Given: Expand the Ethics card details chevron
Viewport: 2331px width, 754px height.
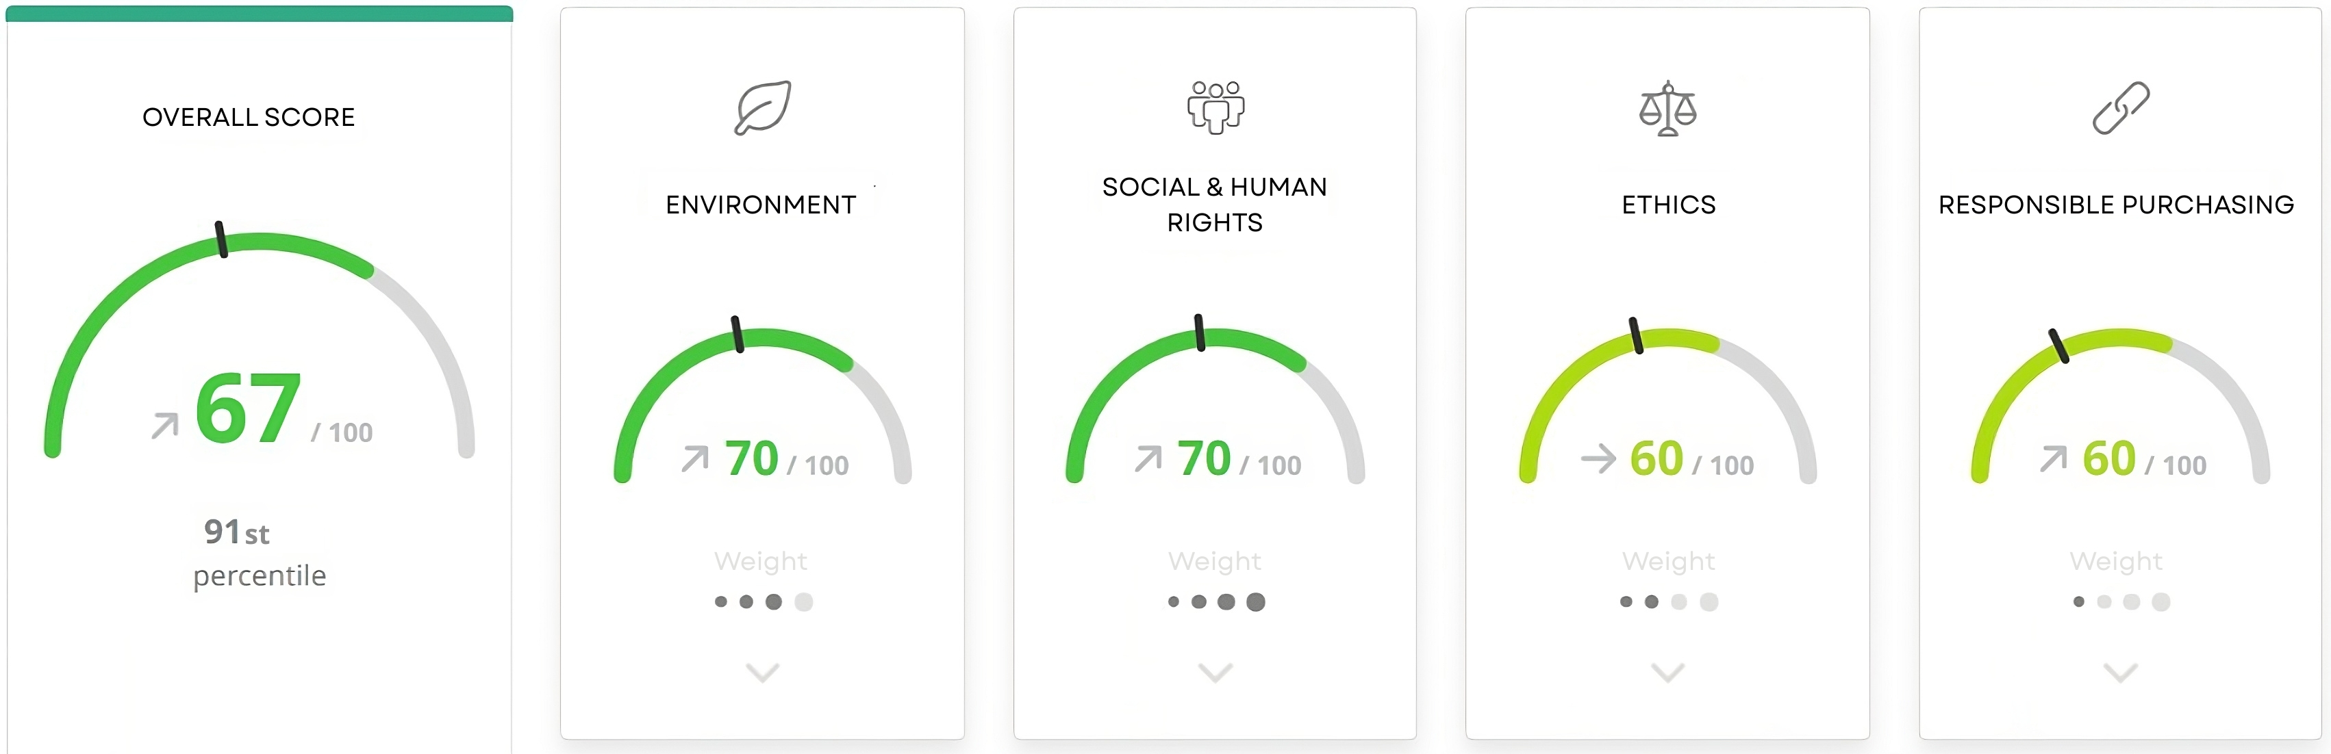Looking at the screenshot, I should point(1667,673).
